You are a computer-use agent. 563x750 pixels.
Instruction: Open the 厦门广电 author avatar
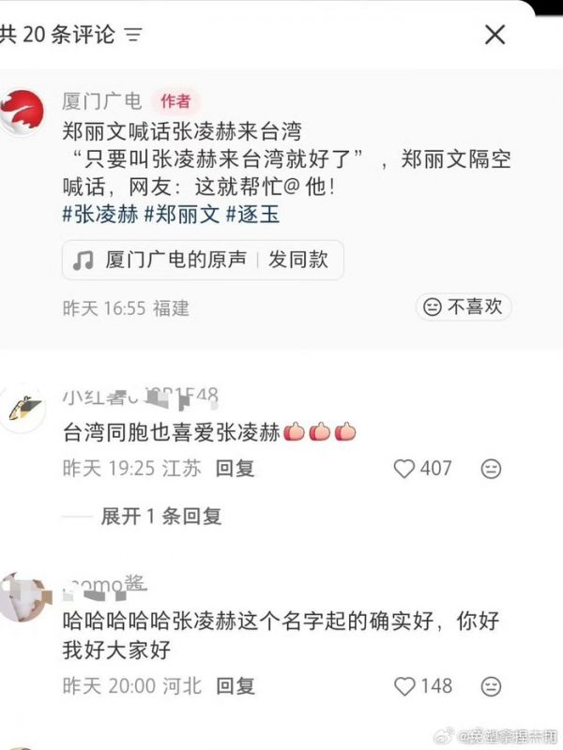22,112
